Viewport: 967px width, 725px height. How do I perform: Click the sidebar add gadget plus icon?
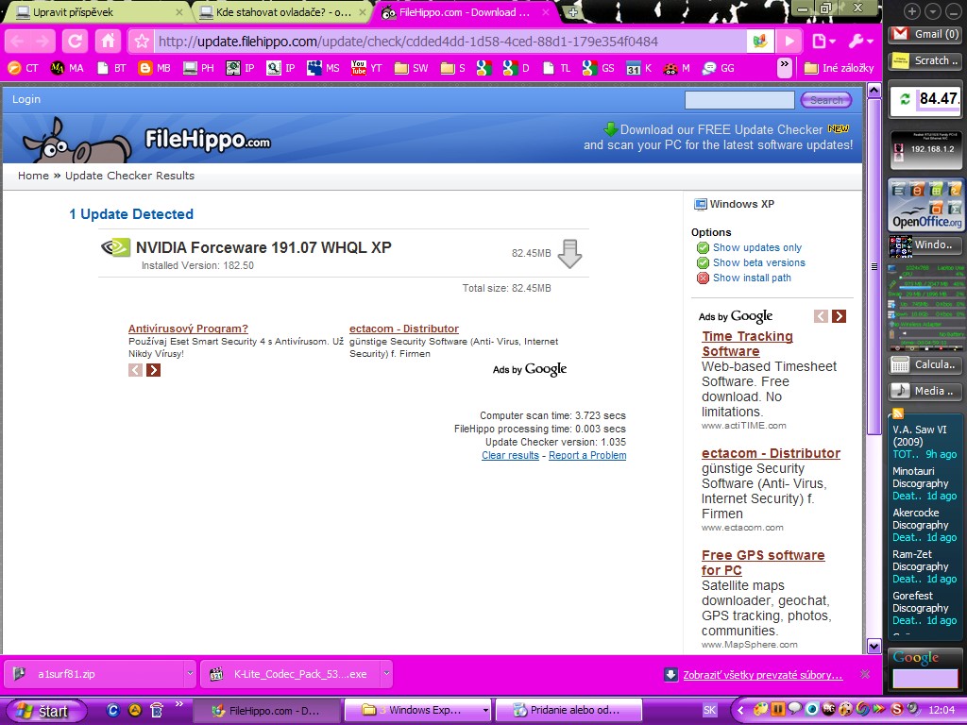912,11
